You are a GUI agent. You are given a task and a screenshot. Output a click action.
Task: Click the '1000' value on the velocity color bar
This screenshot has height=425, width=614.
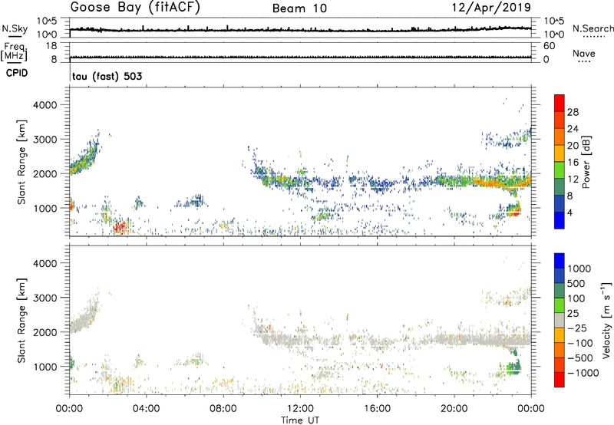pyautogui.click(x=579, y=269)
